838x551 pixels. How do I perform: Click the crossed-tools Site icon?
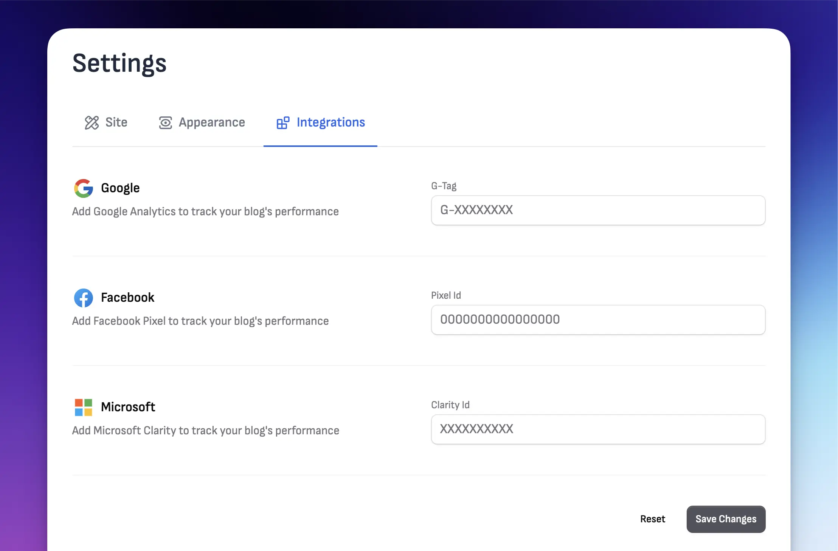tap(90, 122)
